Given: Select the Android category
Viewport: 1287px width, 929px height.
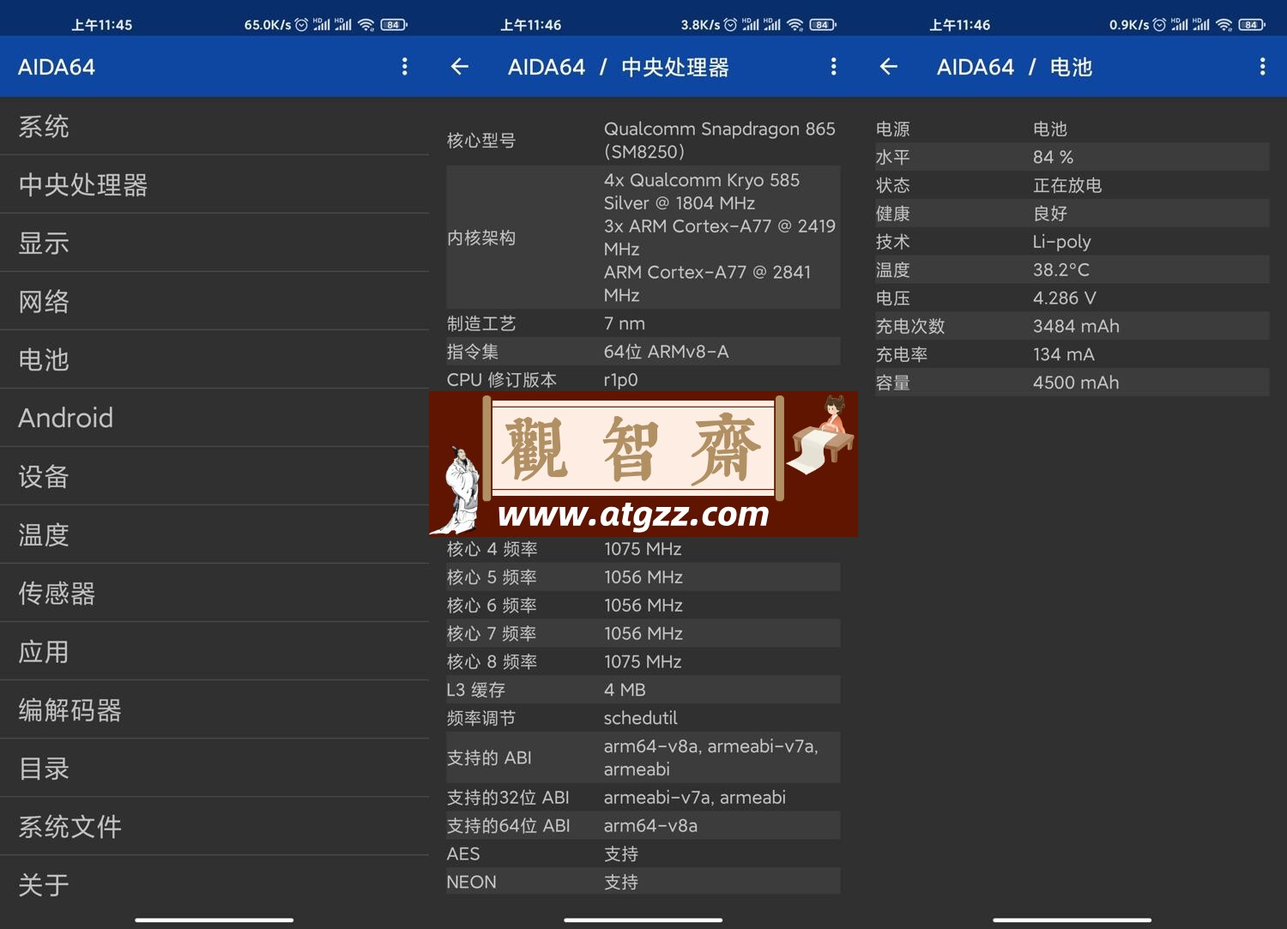Looking at the screenshot, I should (x=214, y=419).
